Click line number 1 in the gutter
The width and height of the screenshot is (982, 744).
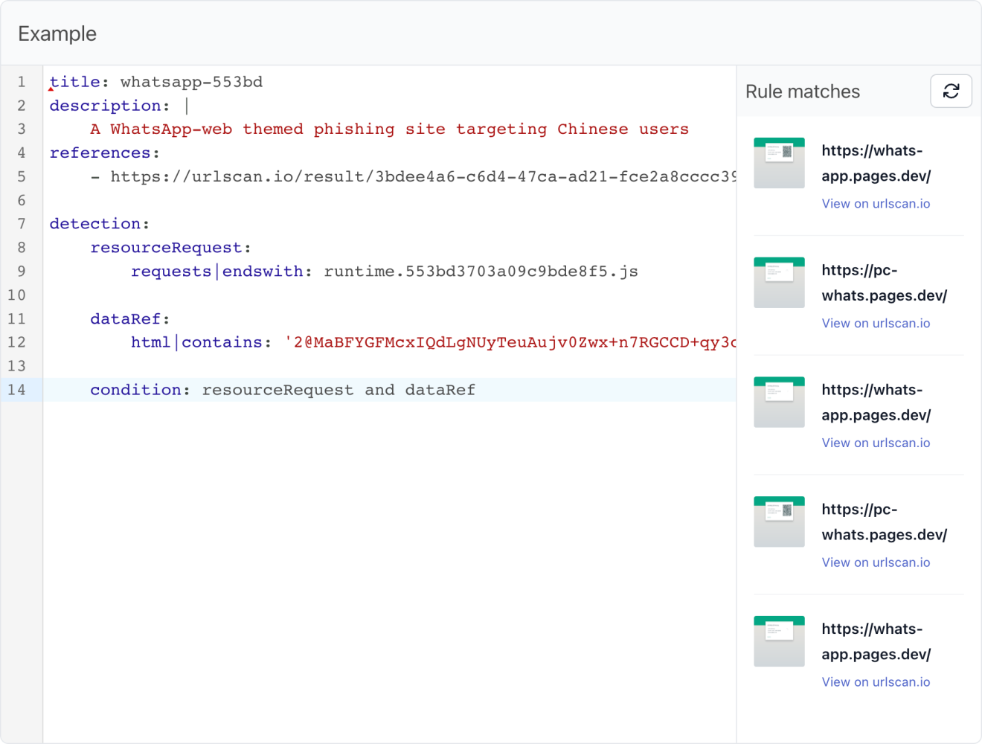pyautogui.click(x=22, y=82)
